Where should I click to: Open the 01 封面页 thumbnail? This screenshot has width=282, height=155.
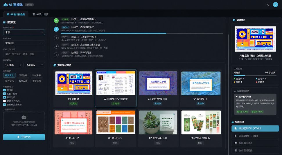pyautogui.click(x=74, y=83)
